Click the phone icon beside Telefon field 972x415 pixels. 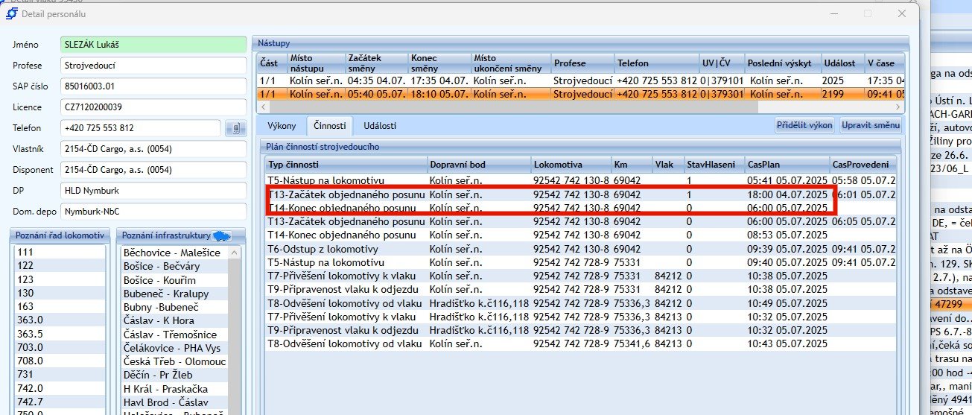pyautogui.click(x=235, y=128)
